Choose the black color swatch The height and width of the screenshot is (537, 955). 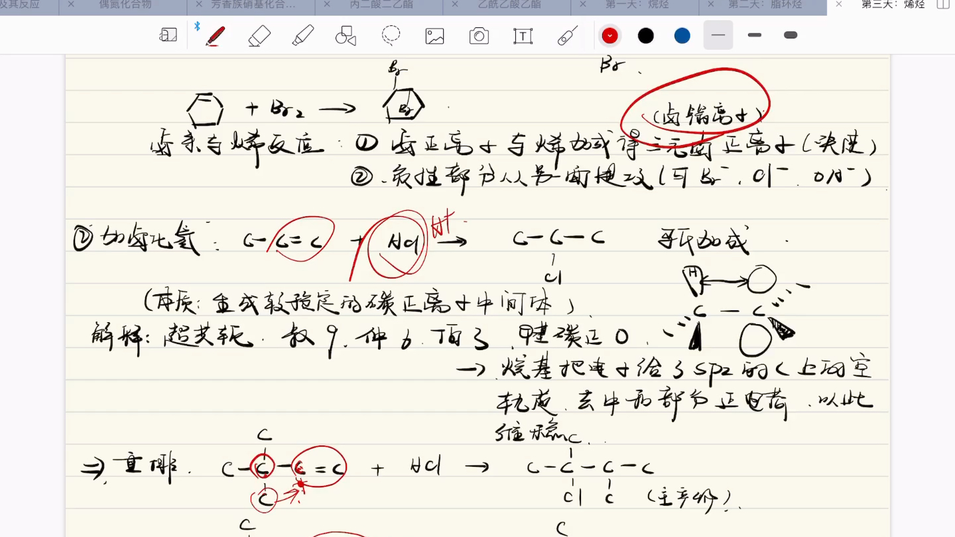pyautogui.click(x=646, y=36)
